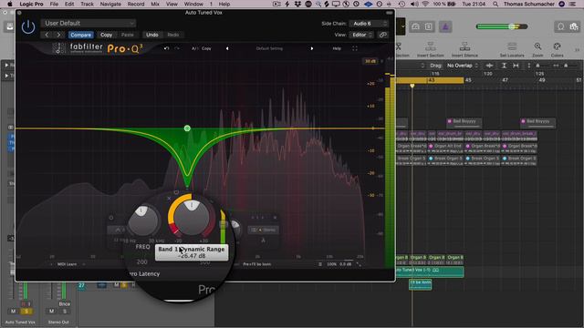Image resolution: width=584 pixels, height=328 pixels.
Task: Open the Window menu
Action: click(x=193, y=4)
